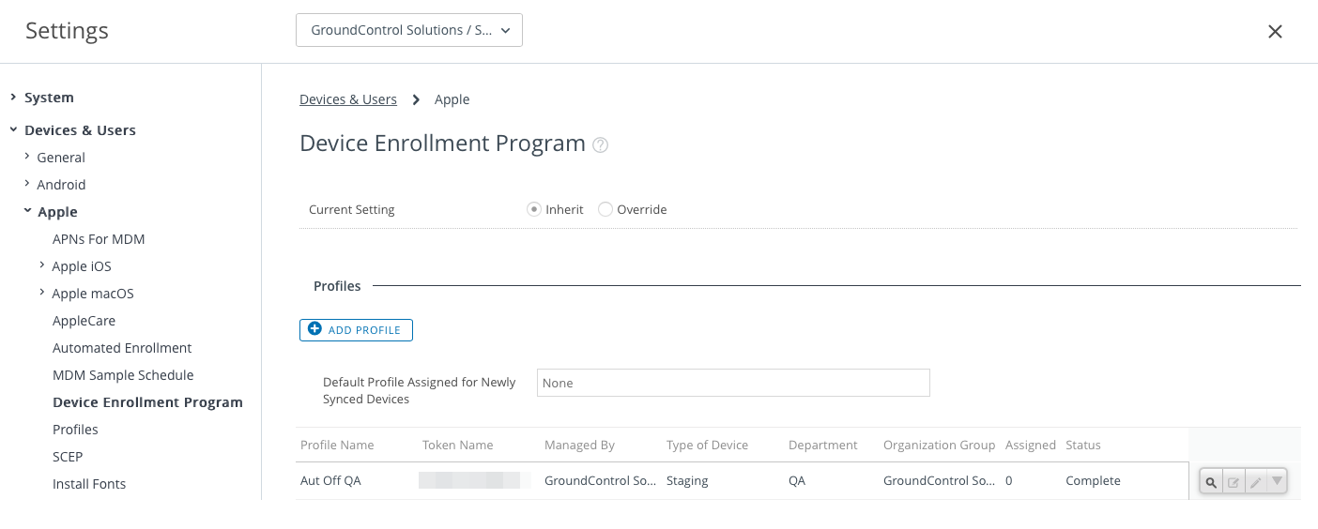
Task: Expand the Apple macOS tree node
Action: 42,293
